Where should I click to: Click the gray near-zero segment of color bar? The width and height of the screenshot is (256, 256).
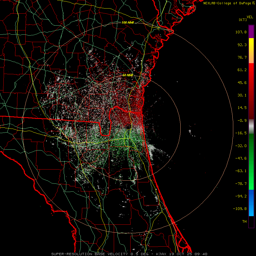click(251, 126)
